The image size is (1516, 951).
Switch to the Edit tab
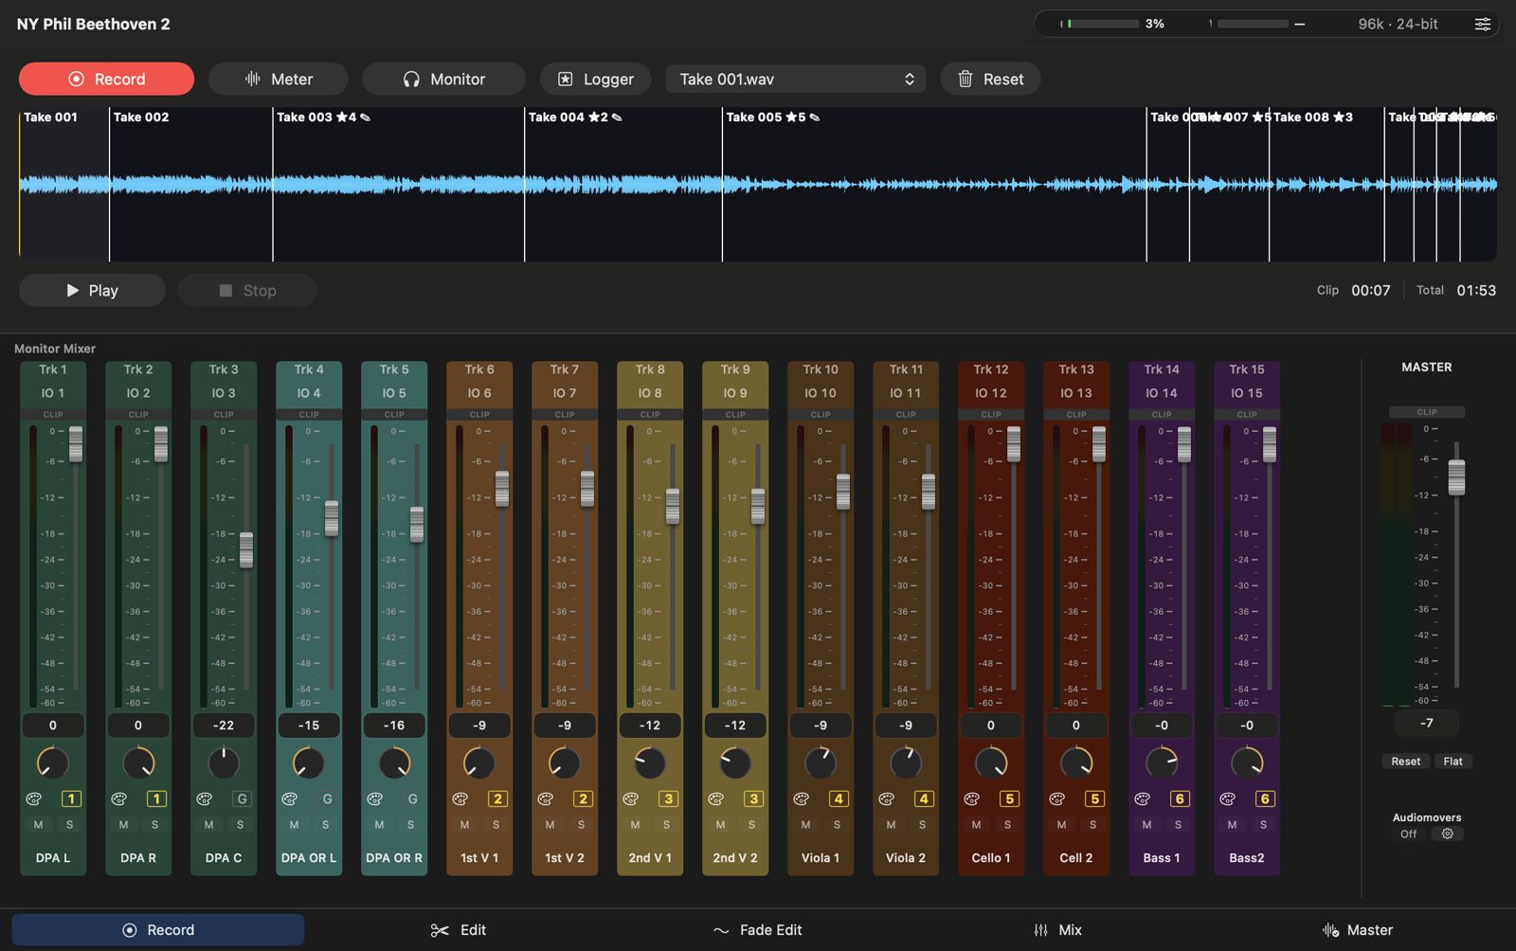(x=459, y=930)
